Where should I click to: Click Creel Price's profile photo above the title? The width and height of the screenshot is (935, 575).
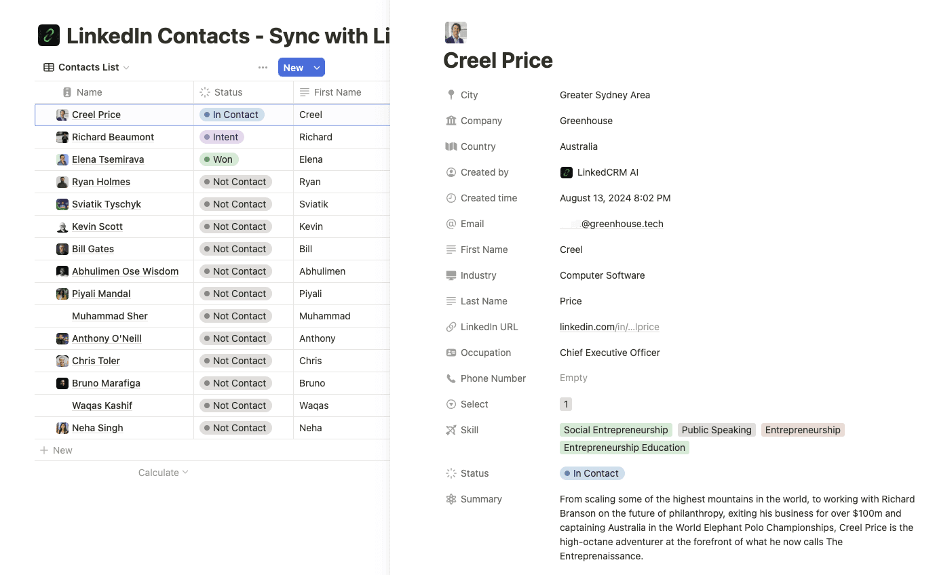point(455,32)
